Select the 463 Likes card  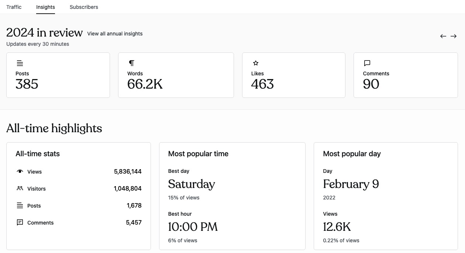coord(293,75)
